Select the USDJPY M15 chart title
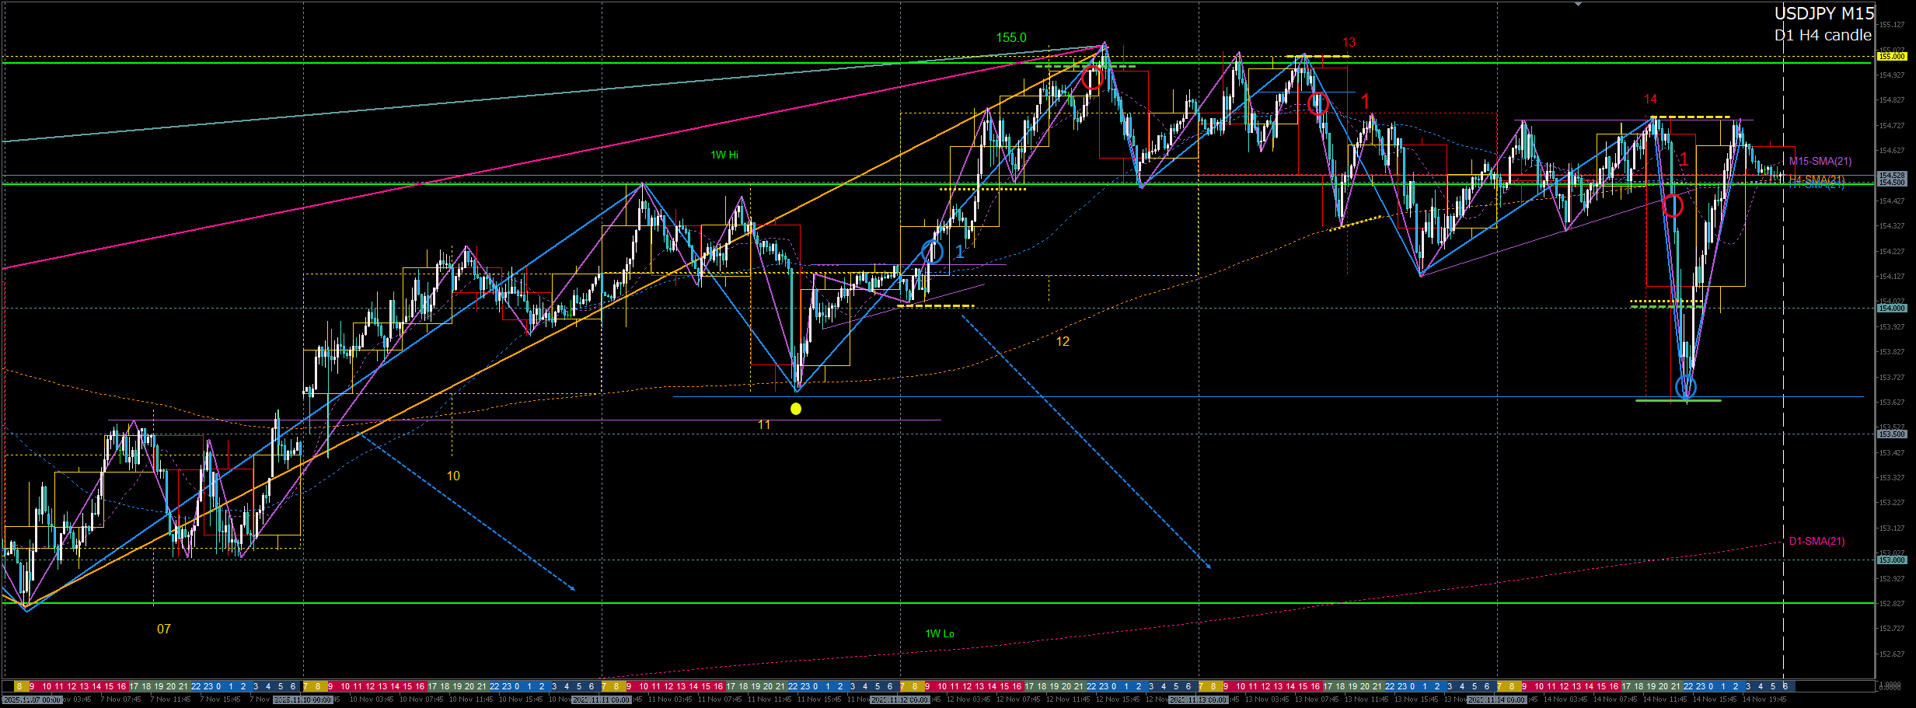Viewport: 1916px width, 708px height. (x=1824, y=14)
